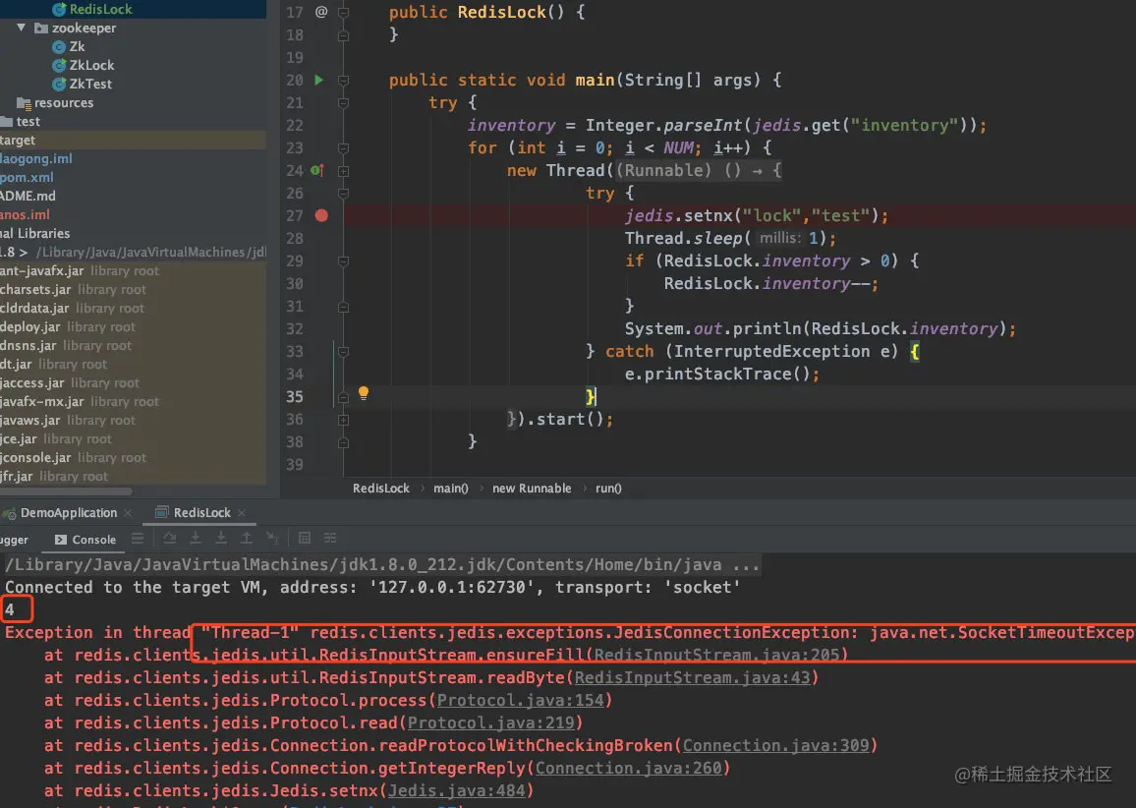The image size is (1136, 808).
Task: Select run() in the breadcrumb bar
Action: coord(608,489)
